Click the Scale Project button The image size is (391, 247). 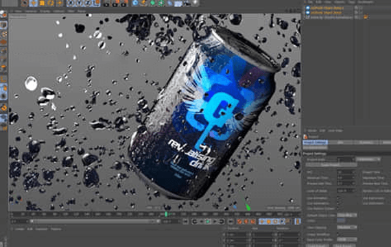click(331, 165)
